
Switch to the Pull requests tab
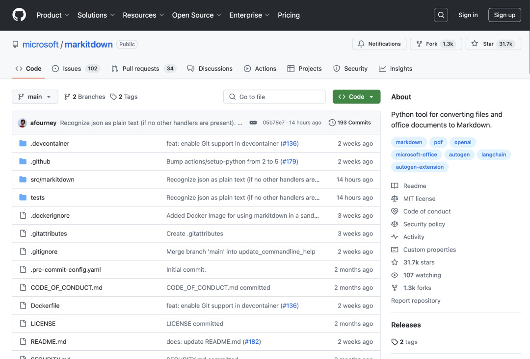(x=144, y=69)
